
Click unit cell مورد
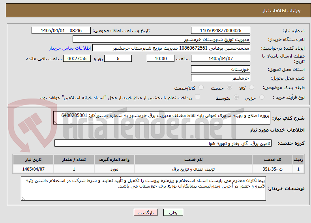[x=114, y=169]
